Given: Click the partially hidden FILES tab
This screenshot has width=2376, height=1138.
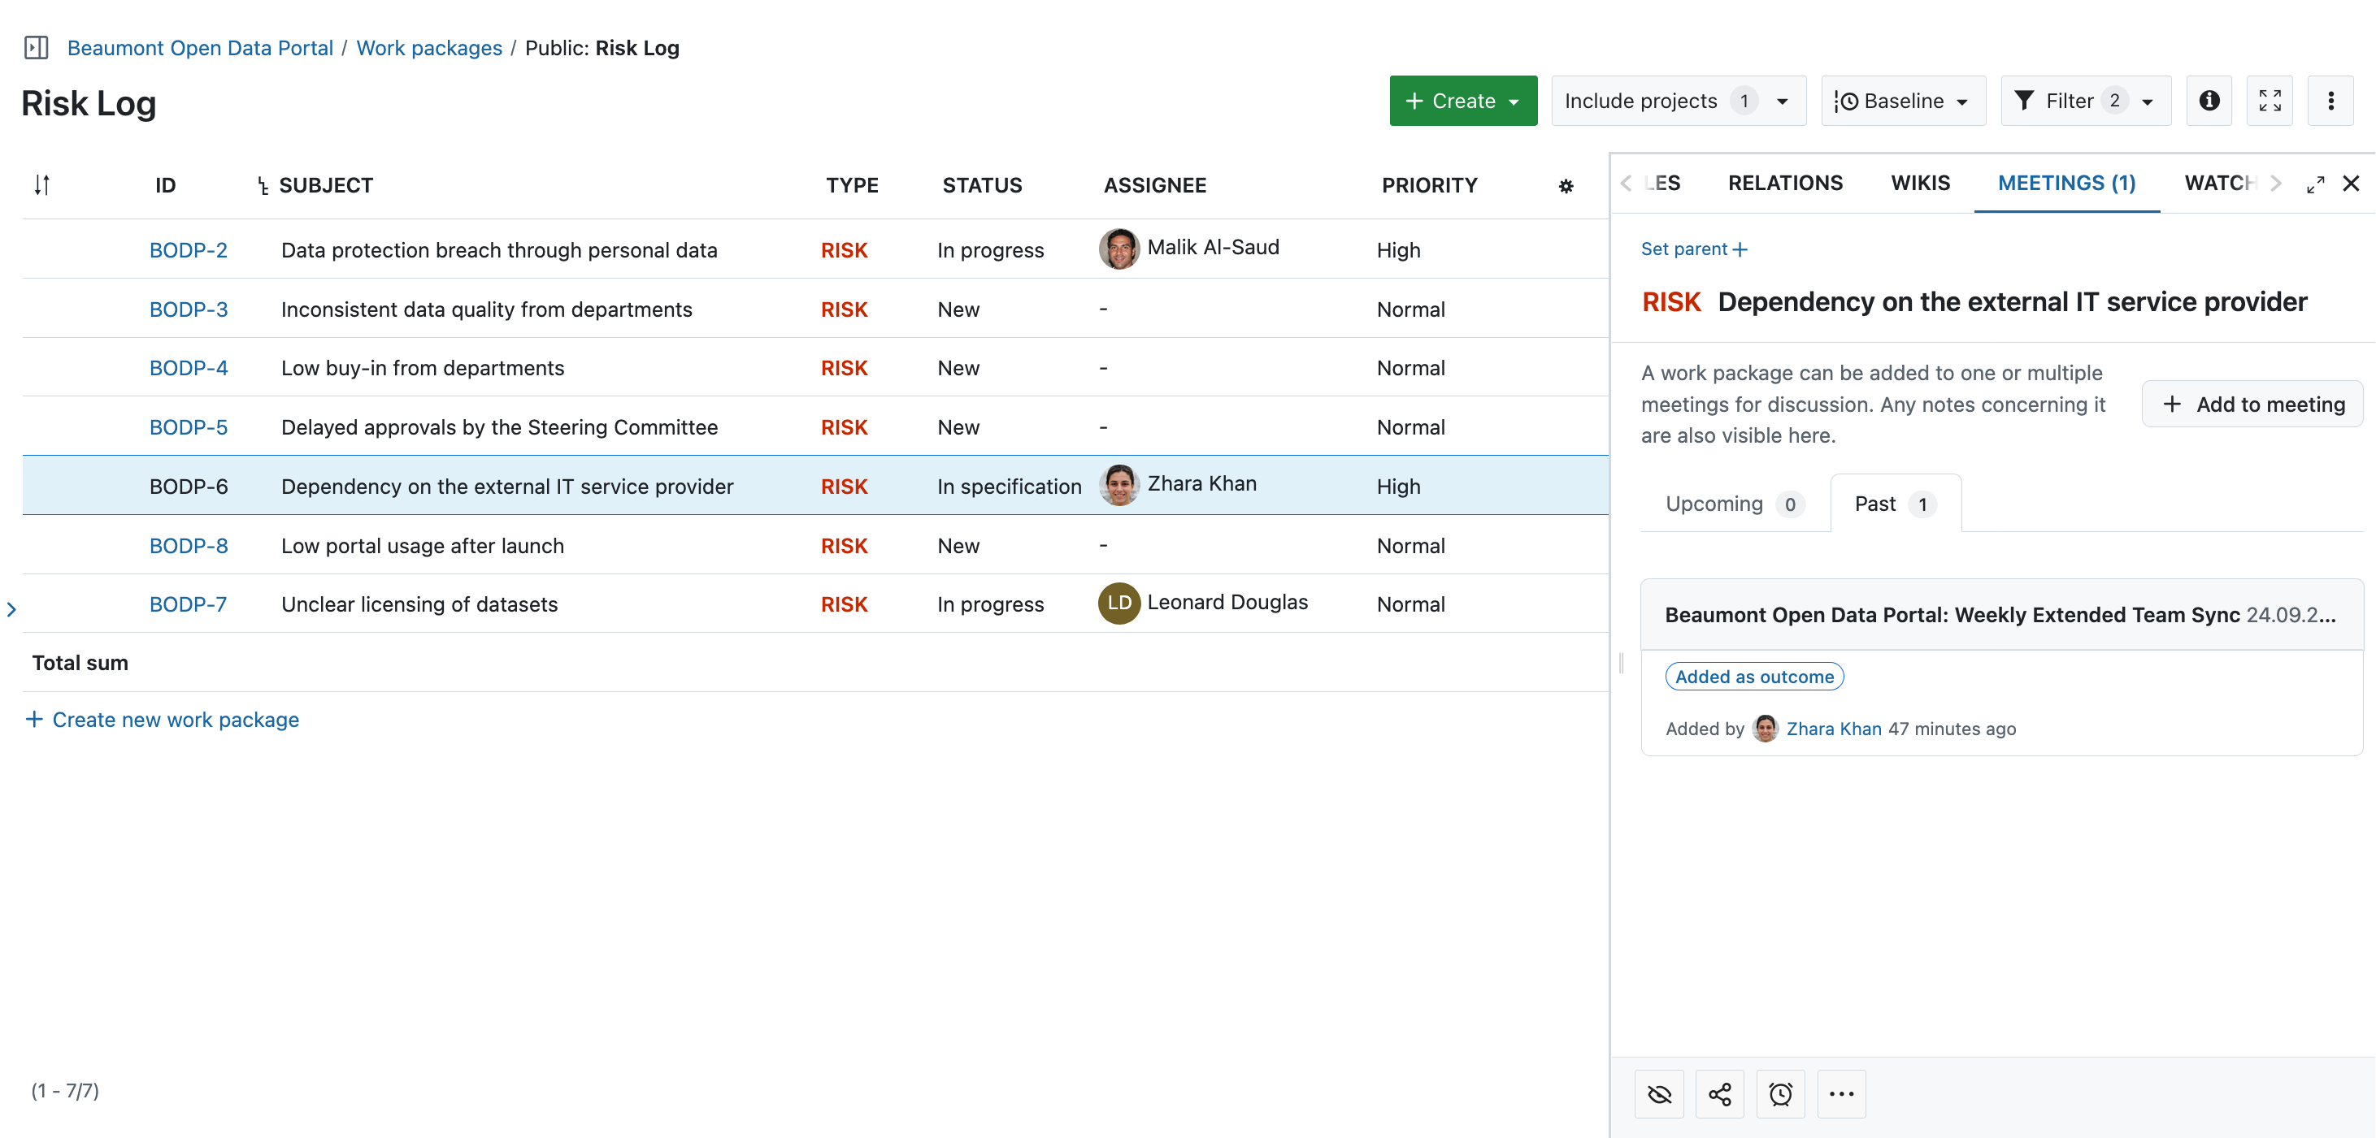Looking at the screenshot, I should coord(1664,184).
